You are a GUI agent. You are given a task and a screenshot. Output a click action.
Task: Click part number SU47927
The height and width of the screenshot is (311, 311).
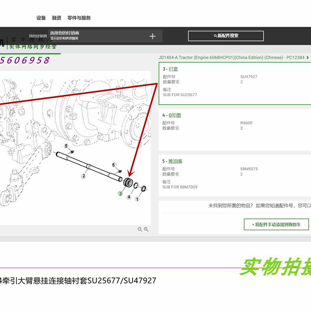pyautogui.click(x=249, y=77)
